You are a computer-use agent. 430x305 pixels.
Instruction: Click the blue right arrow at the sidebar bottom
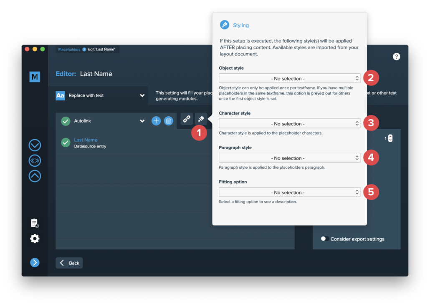point(35,262)
